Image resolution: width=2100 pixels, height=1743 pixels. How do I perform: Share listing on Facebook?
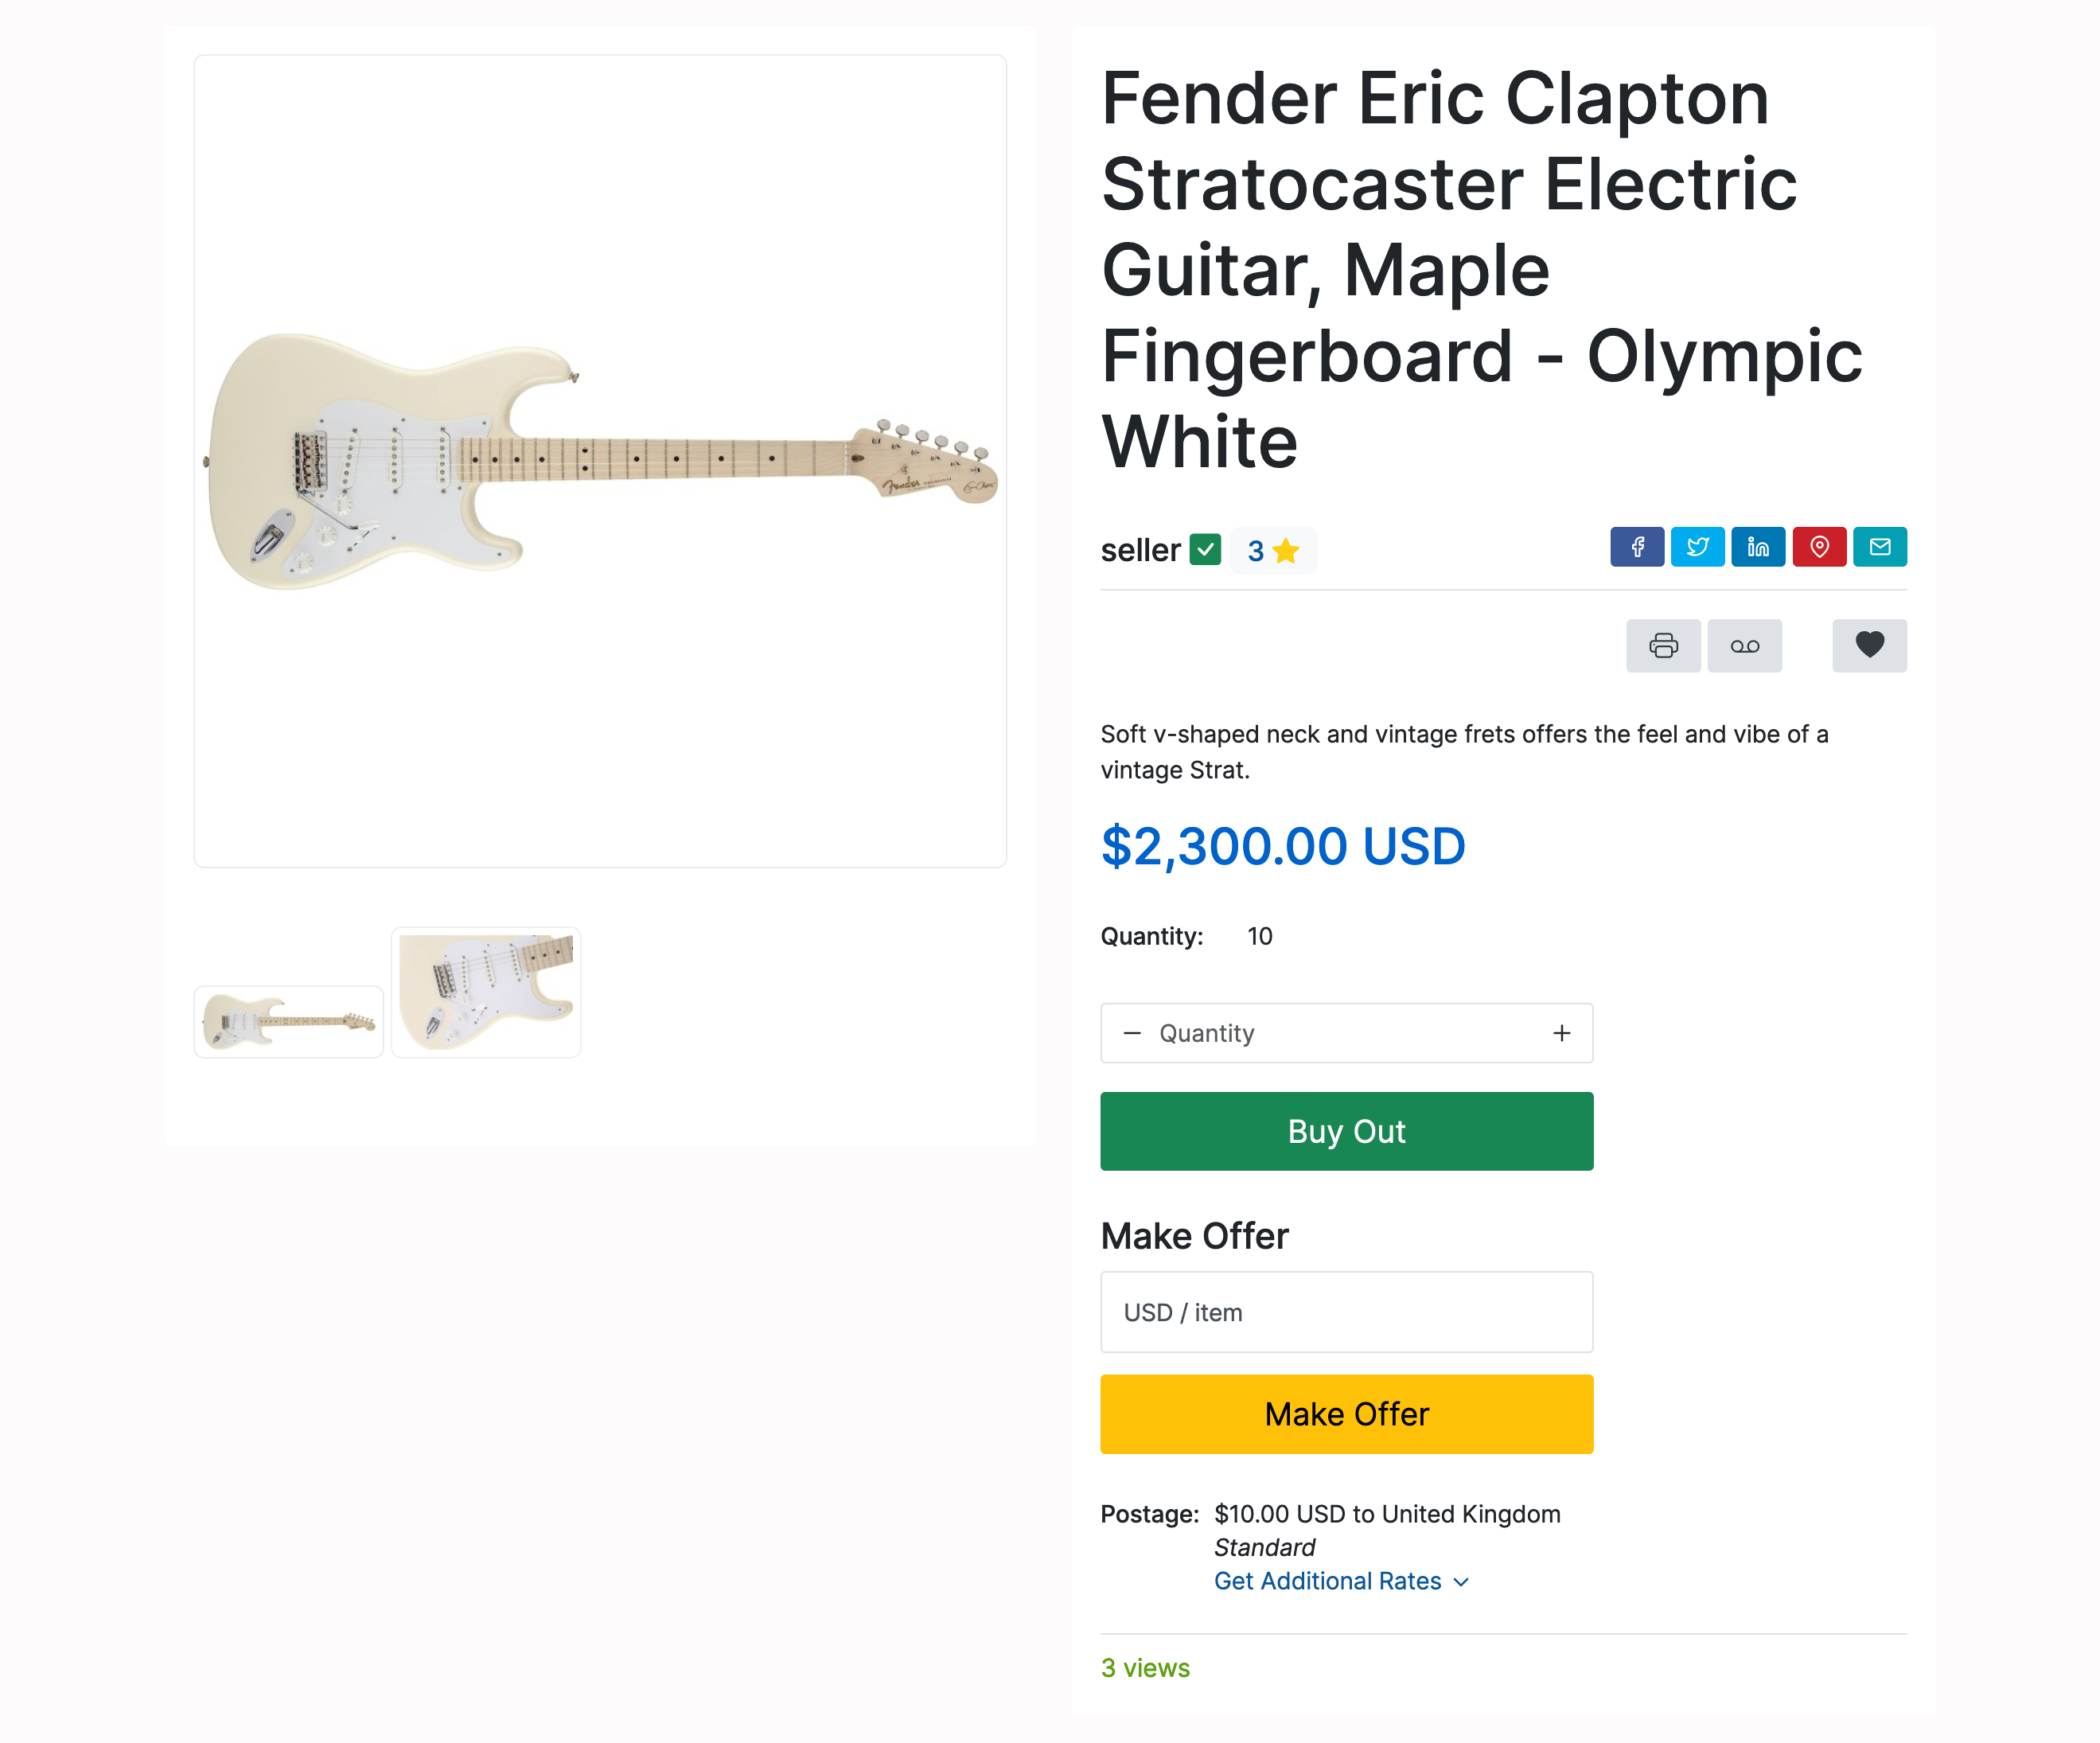(x=1636, y=547)
